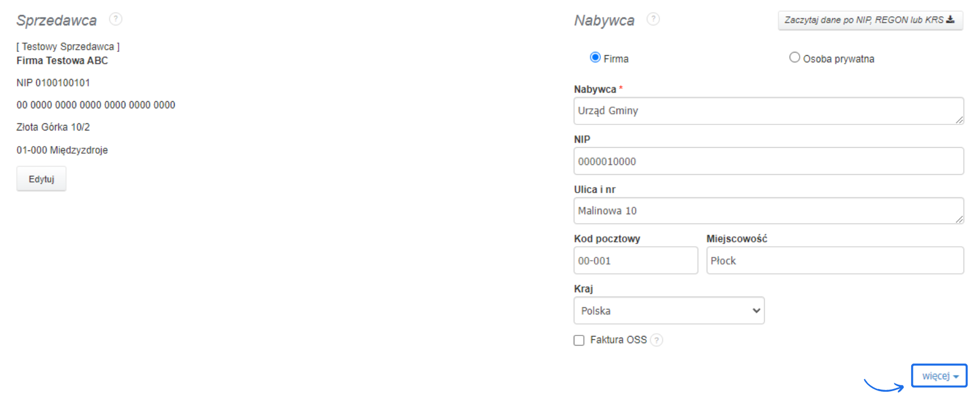975x402 pixels.
Task: Open the Kraj country dropdown
Action: [x=669, y=311]
